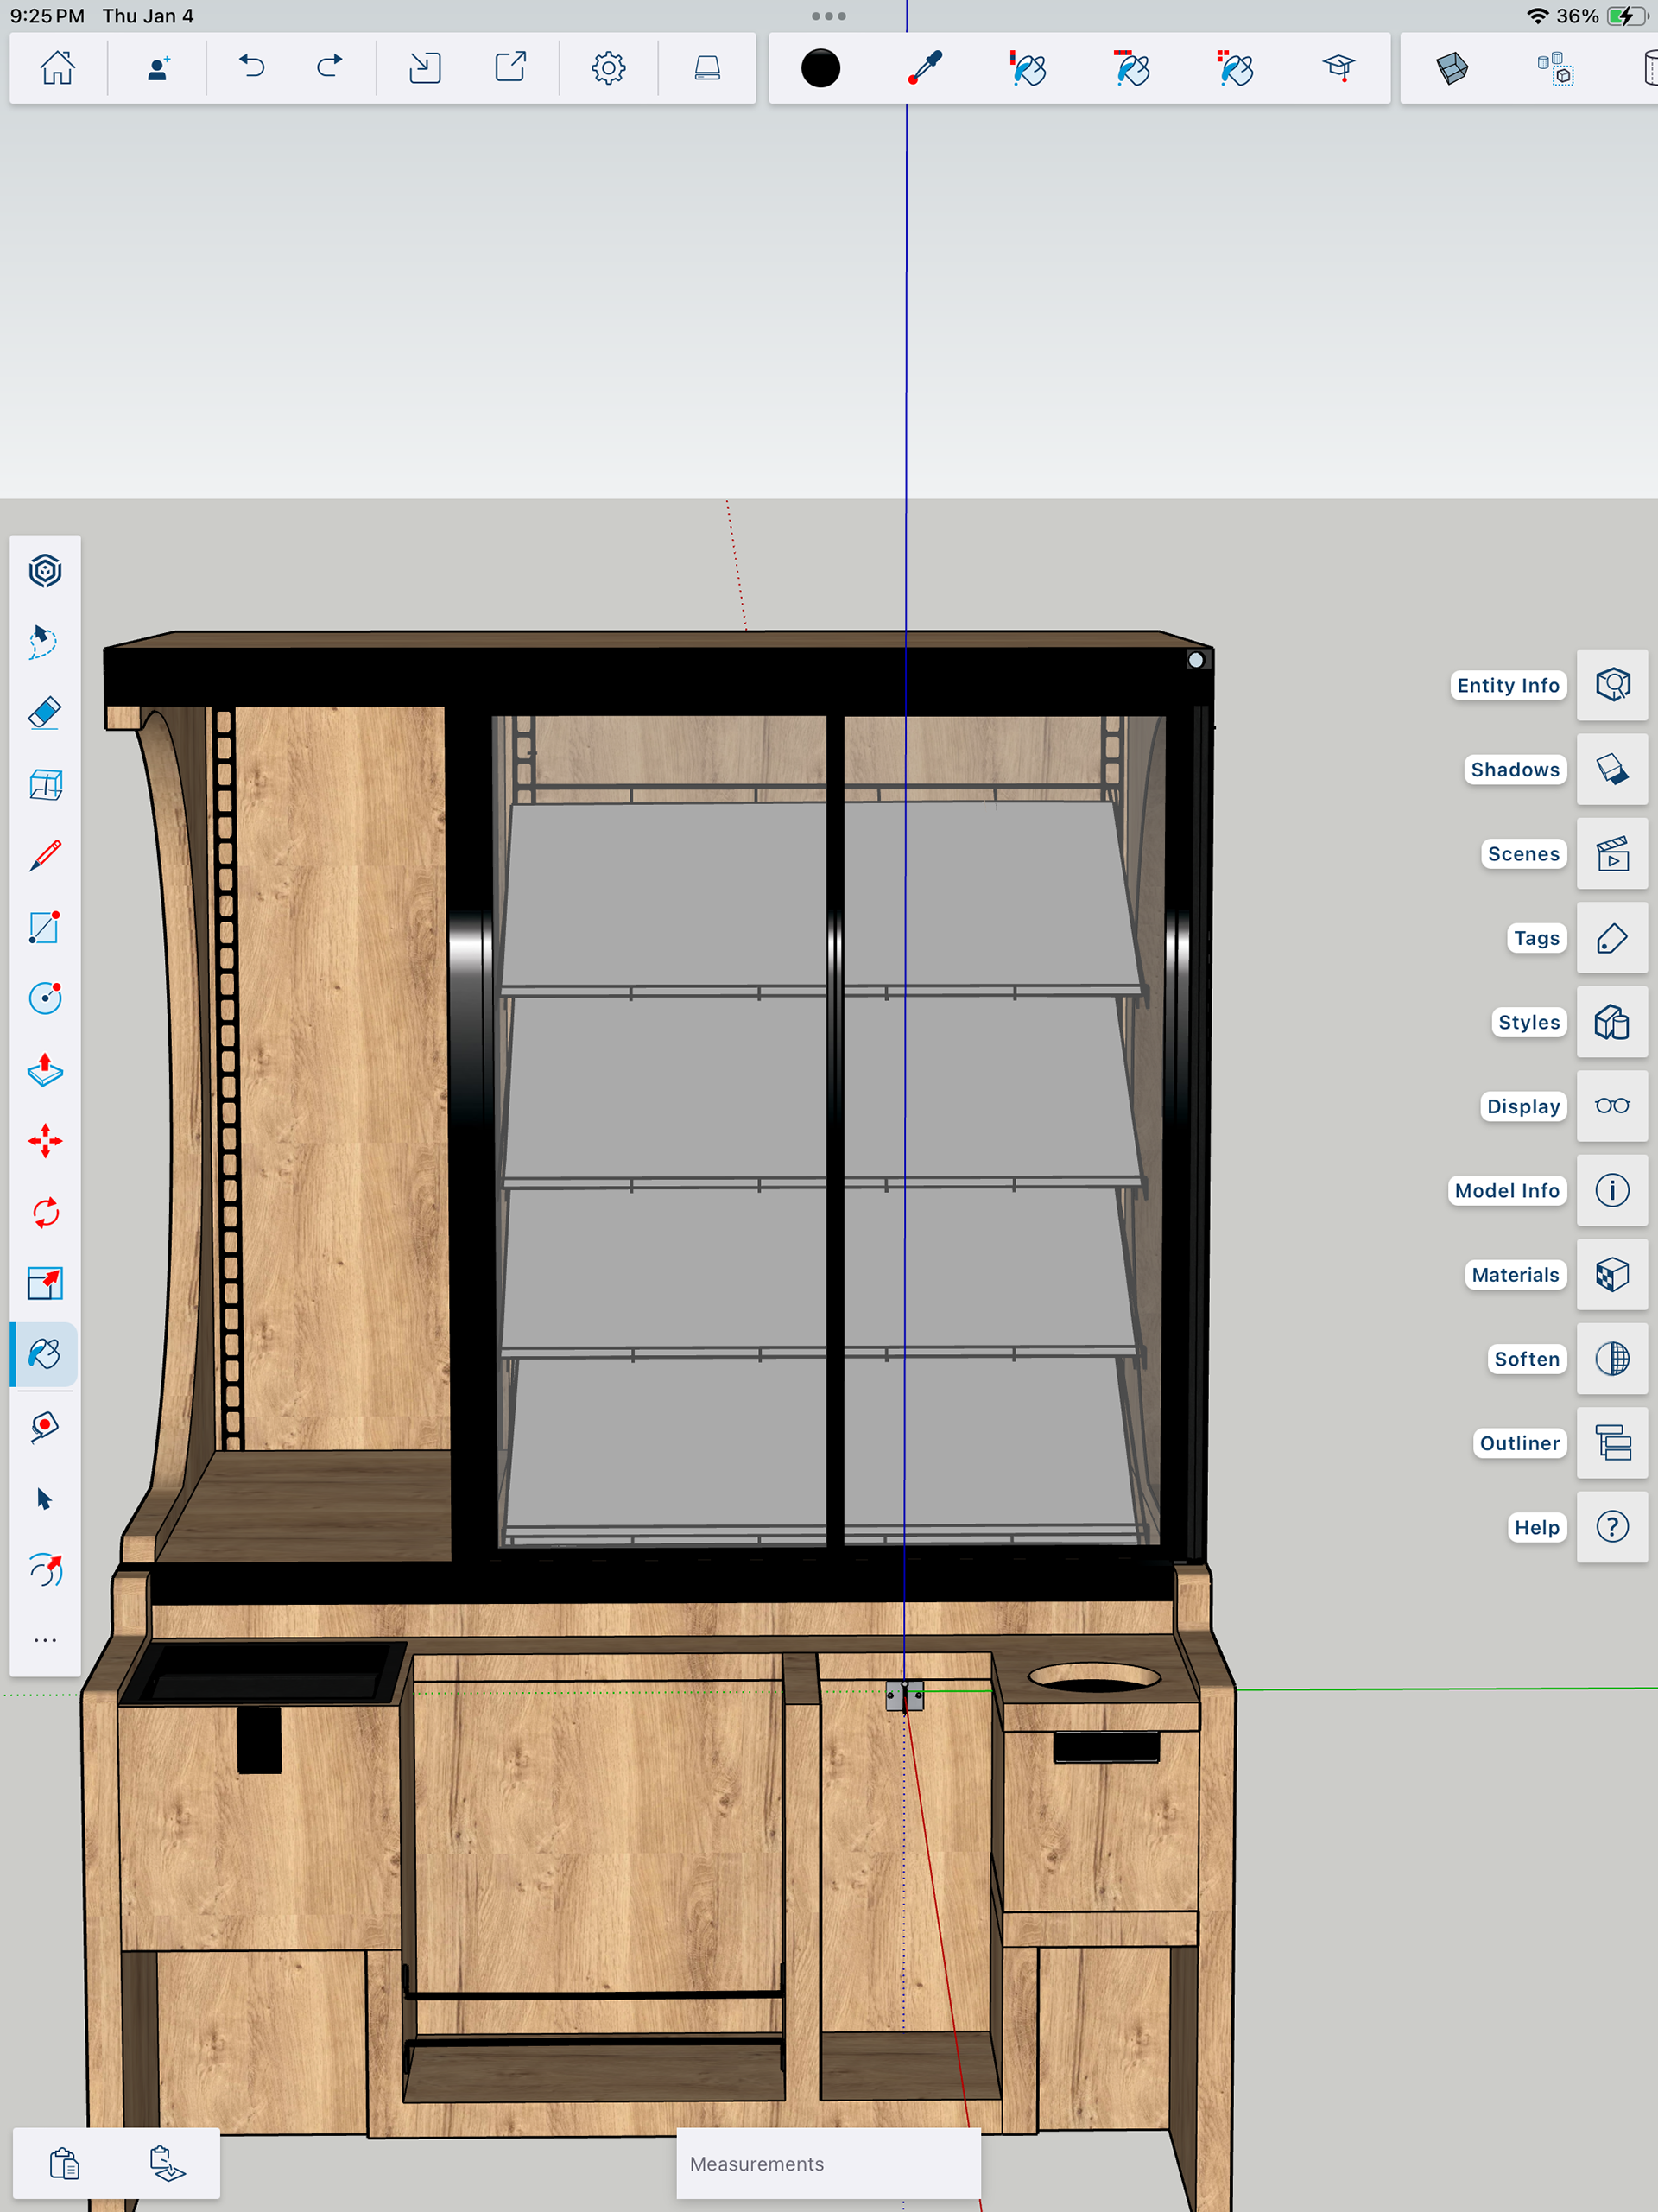
Task: Select the Tape Measure tool
Action: coord(45,1426)
